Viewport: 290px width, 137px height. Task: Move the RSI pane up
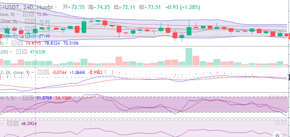coord(277,122)
